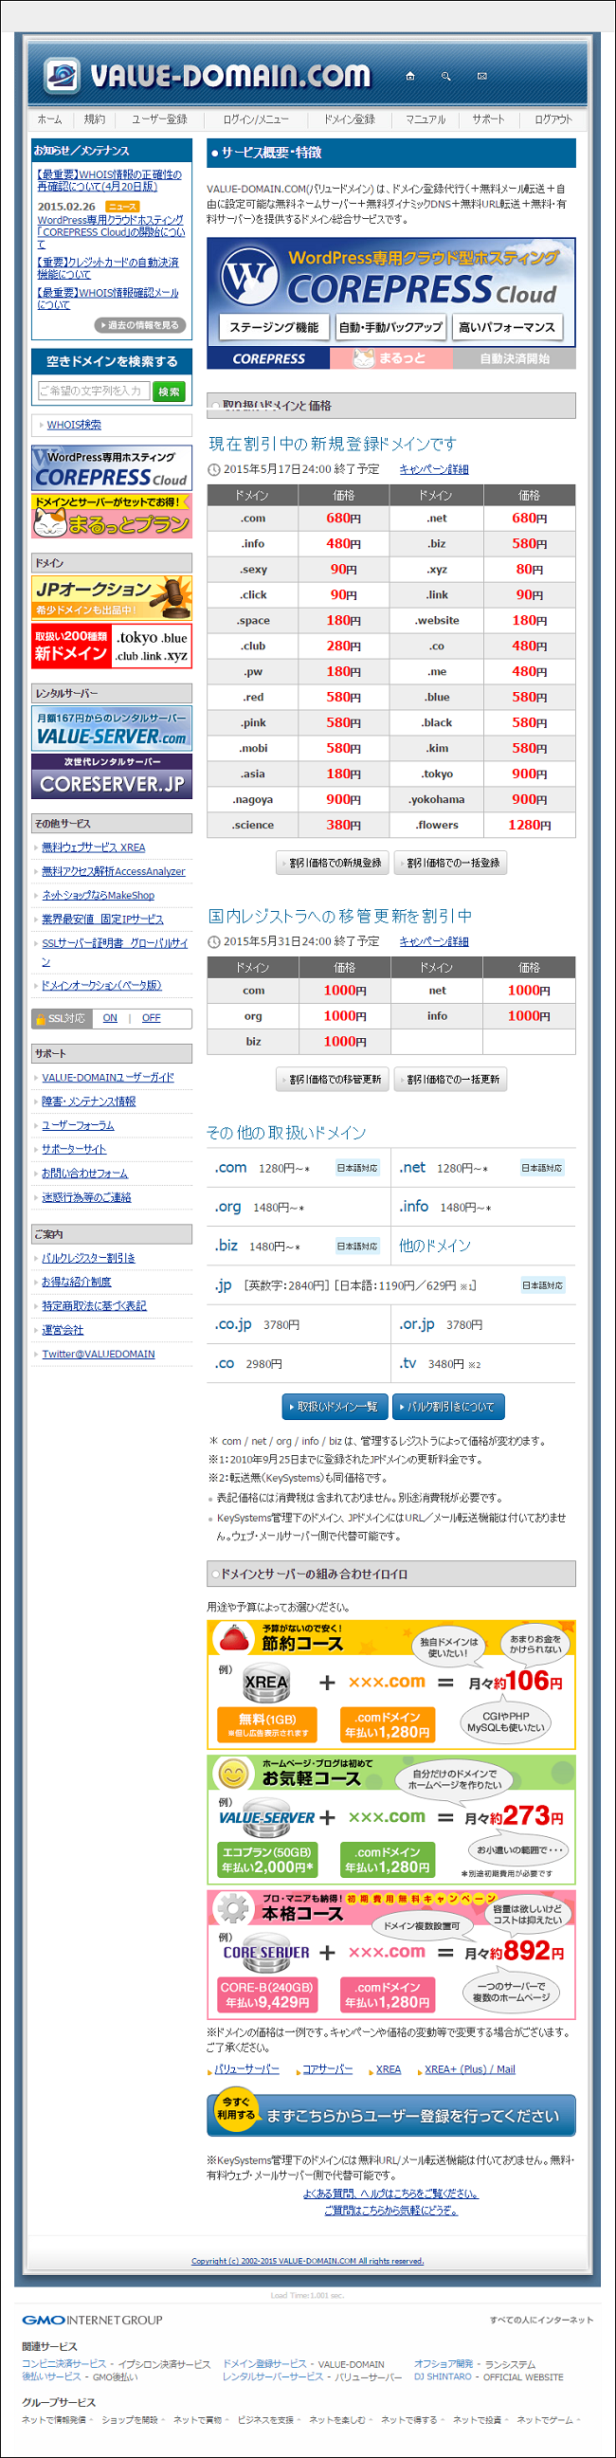Click 過去の情報を見る button
The image size is (616, 2458).
pyautogui.click(x=139, y=325)
